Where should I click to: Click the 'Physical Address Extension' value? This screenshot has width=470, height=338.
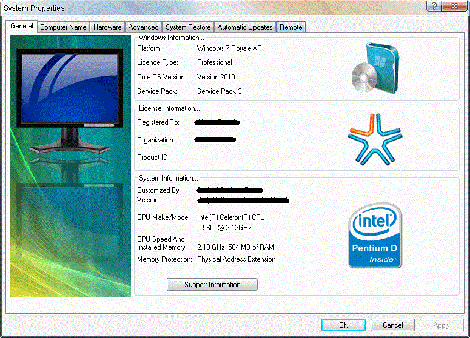tap(237, 259)
